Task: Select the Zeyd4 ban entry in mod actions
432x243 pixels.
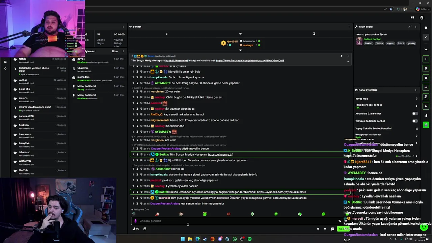Action: coord(98,60)
